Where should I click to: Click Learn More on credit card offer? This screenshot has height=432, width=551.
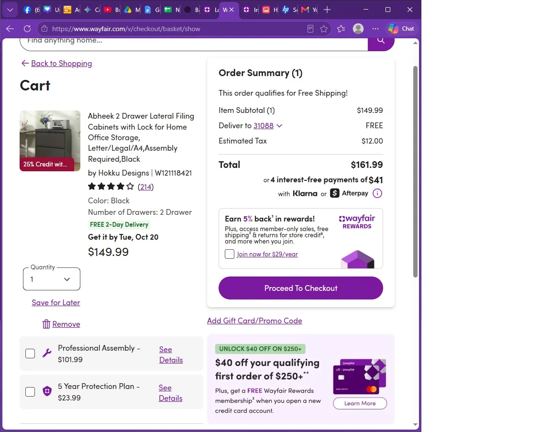point(360,403)
